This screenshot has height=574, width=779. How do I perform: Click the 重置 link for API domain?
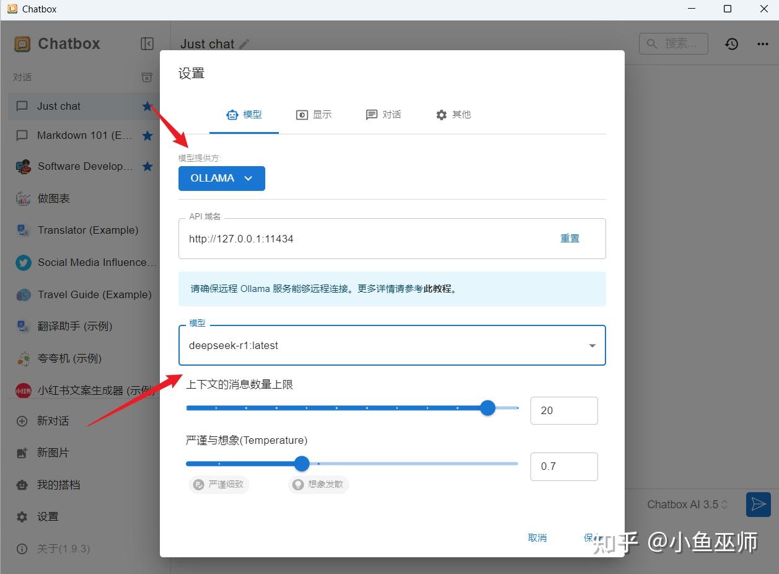[x=570, y=238]
